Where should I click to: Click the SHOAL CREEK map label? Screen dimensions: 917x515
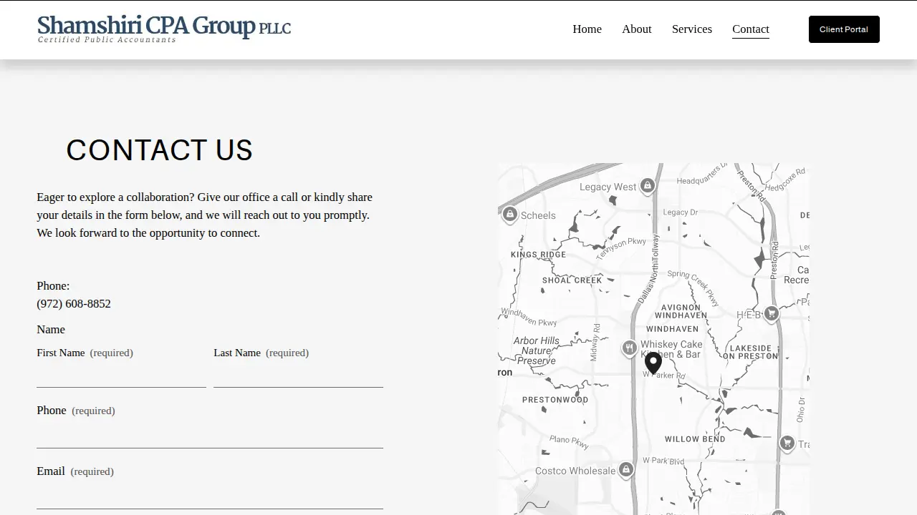pyautogui.click(x=572, y=280)
